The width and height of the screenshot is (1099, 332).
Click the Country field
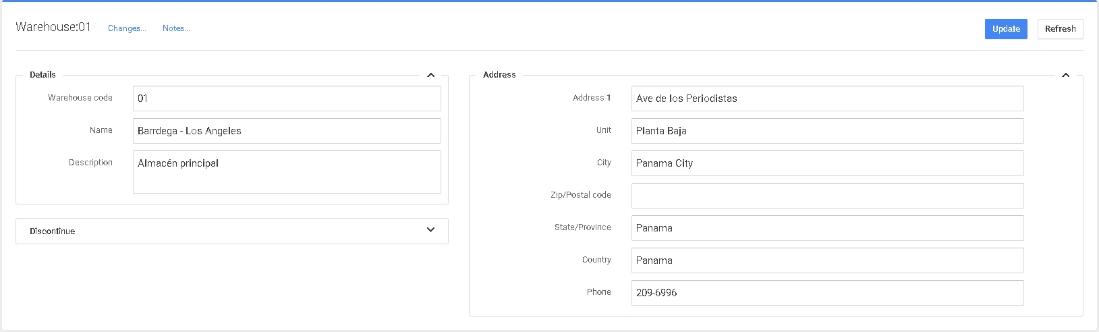click(827, 260)
